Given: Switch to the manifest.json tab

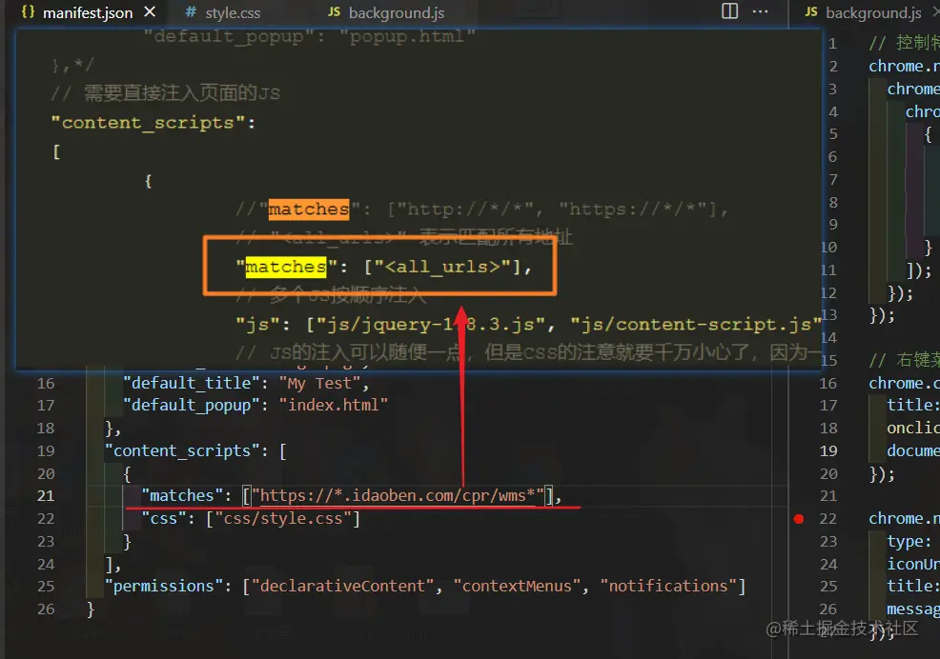Looking at the screenshot, I should point(88,12).
